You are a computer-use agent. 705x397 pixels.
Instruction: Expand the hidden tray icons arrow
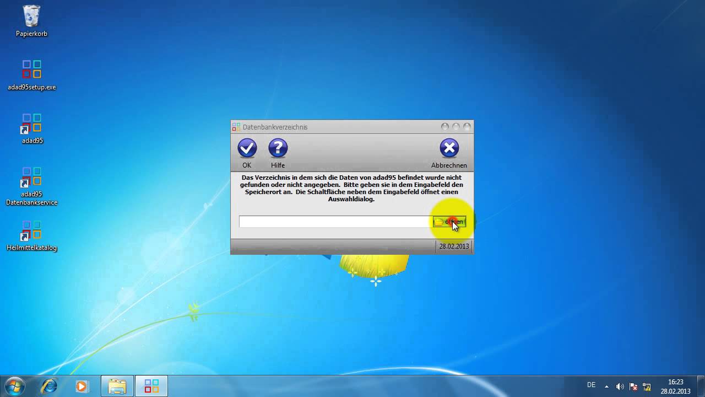click(x=606, y=387)
